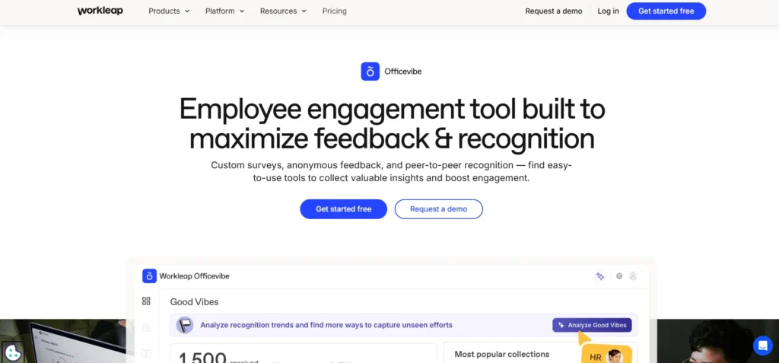Click the hero Get started free button
Screen dimensions: 779x363
point(343,209)
